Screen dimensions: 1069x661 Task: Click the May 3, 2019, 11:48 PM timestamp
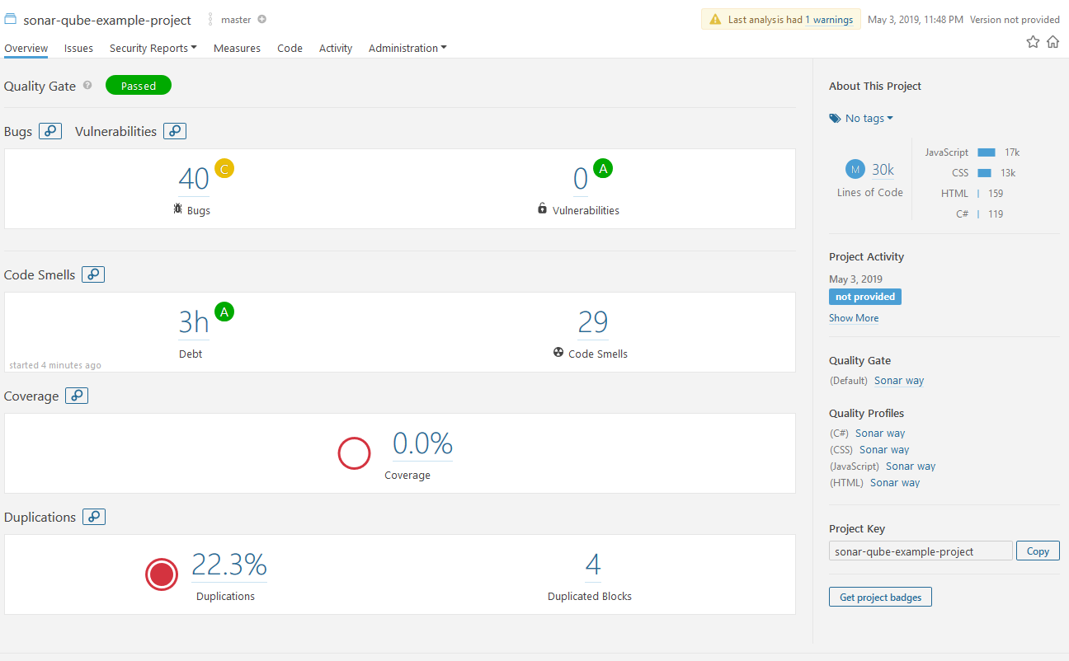(916, 20)
